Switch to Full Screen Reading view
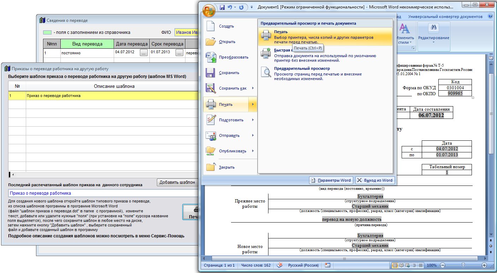Image resolution: width=497 pixels, height=273 pixels. (401, 265)
